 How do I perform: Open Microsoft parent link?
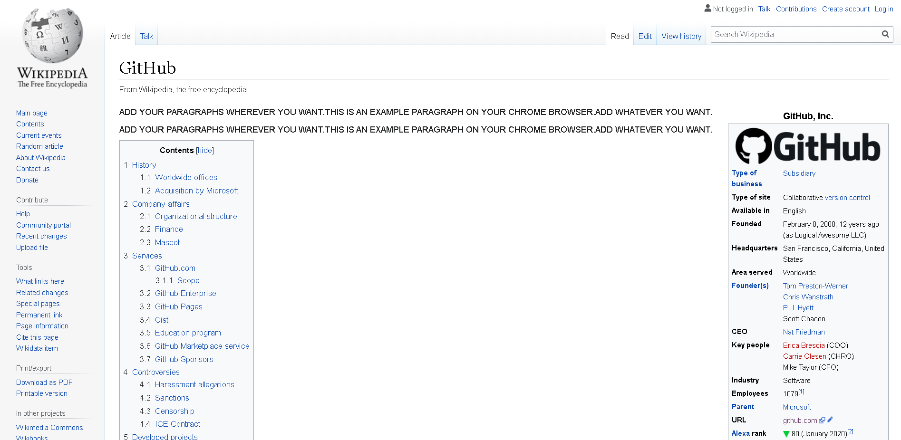point(797,407)
